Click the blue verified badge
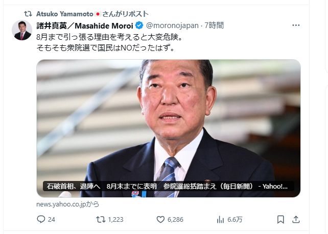The width and height of the screenshot is (328, 234). [139, 25]
